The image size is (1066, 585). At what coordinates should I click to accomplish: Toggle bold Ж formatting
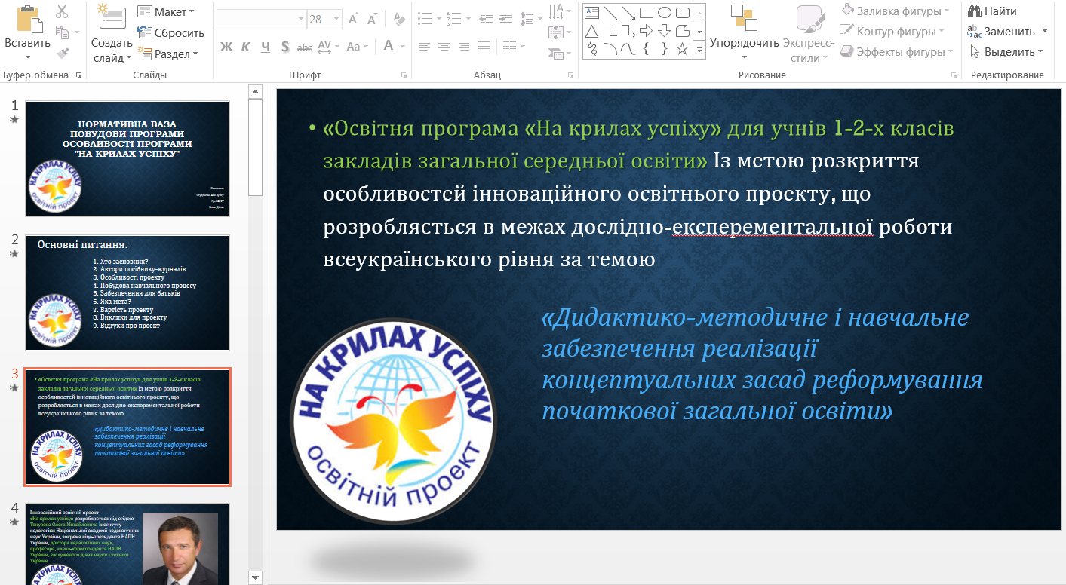coord(226,47)
